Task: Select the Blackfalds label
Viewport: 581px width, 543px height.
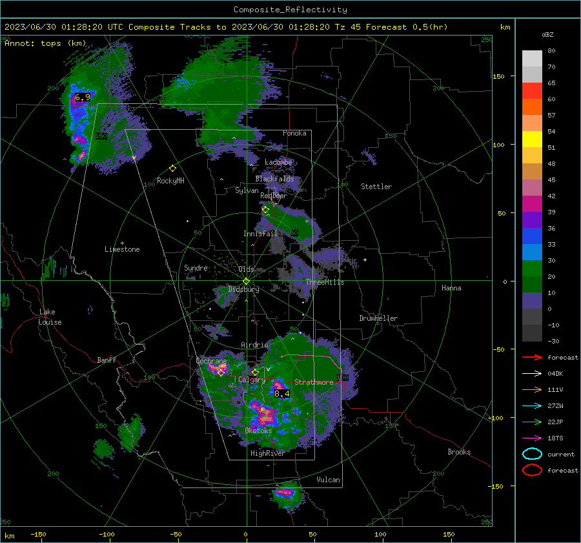Action: point(274,179)
